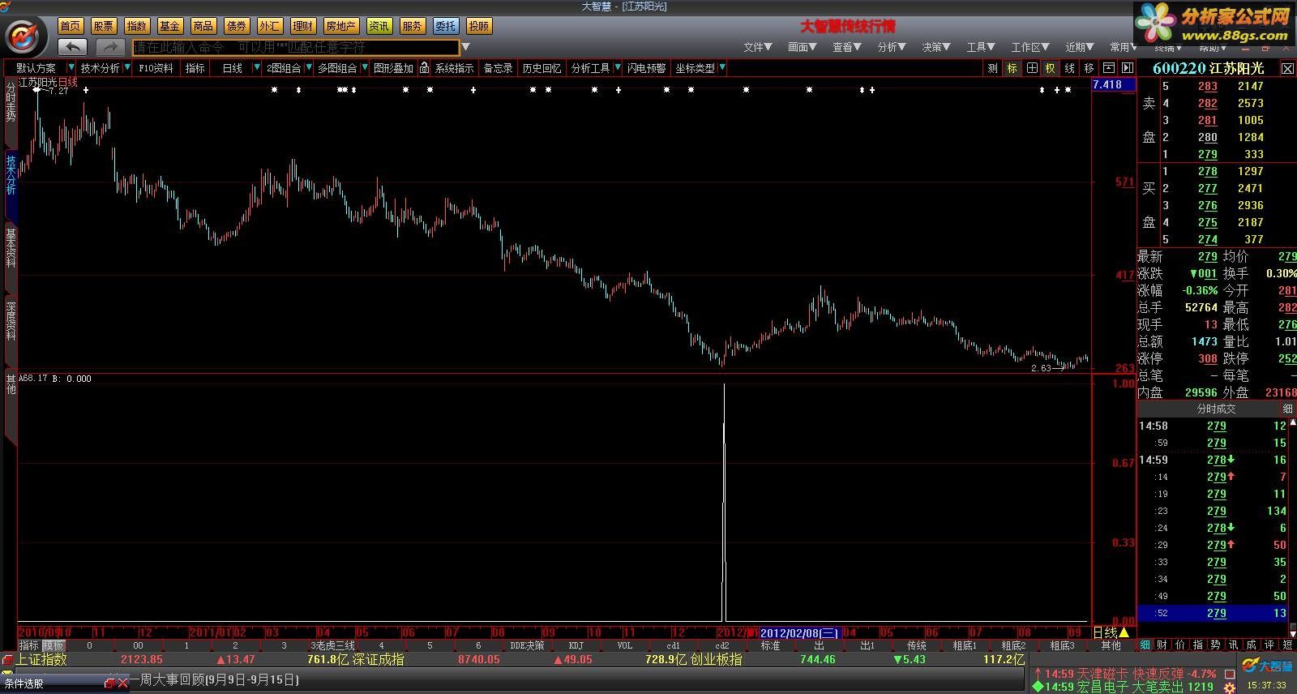Image resolution: width=1297 pixels, height=694 pixels.
Task: Open the 委托 trading button
Action: point(445,26)
